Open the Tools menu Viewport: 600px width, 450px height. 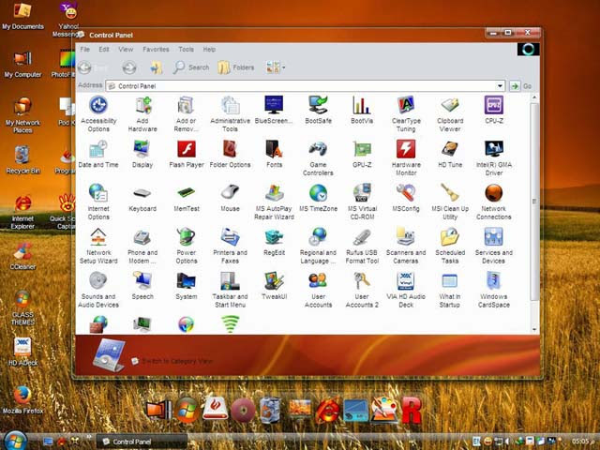click(x=186, y=50)
